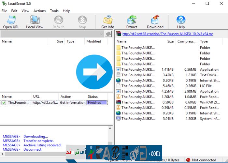Viewport: 228px width, 163px height.
Task: Click the Stop toolbar icon
Action: [x=82, y=22]
